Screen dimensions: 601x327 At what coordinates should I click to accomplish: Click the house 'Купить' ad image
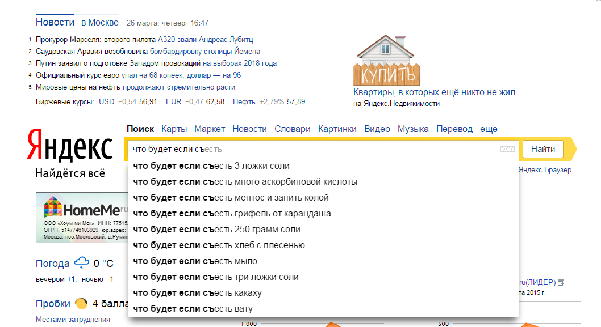(386, 60)
